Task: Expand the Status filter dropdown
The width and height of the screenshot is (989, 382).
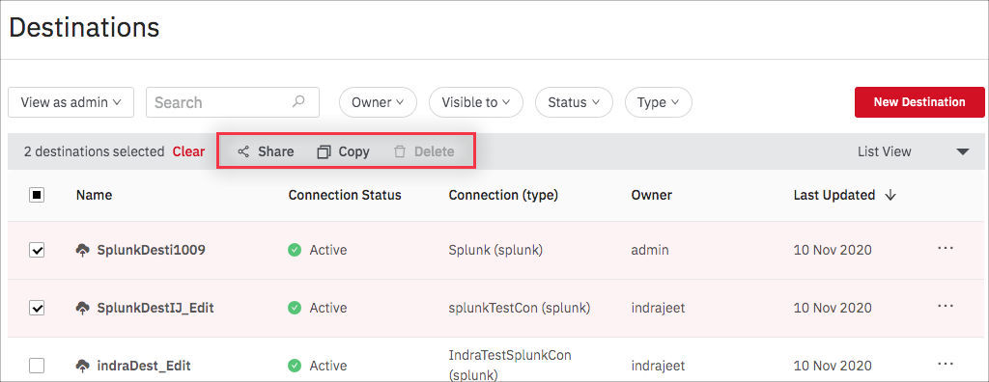Action: 574,102
